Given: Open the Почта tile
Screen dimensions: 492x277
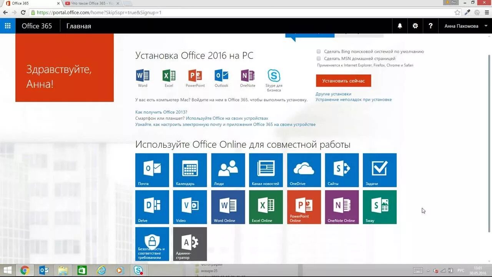Looking at the screenshot, I should pos(152,170).
